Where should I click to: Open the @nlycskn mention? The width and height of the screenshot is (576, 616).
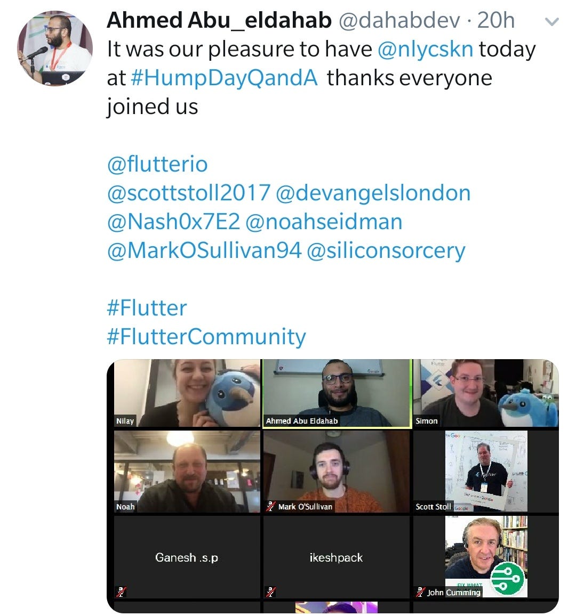tap(426, 50)
